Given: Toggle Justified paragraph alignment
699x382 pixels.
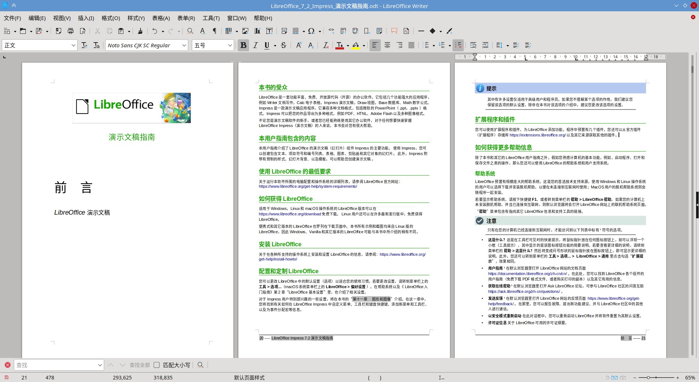Looking at the screenshot, I should click(x=411, y=45).
